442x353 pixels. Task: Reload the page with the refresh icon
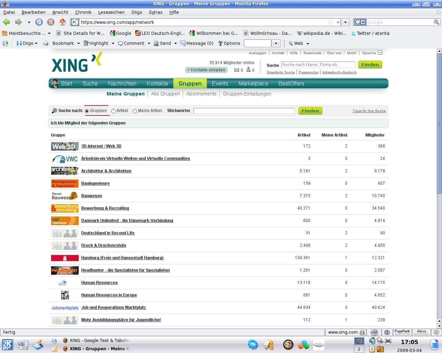click(x=39, y=22)
